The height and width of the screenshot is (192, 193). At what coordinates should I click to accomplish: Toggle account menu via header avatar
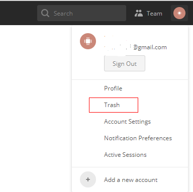click(x=179, y=13)
